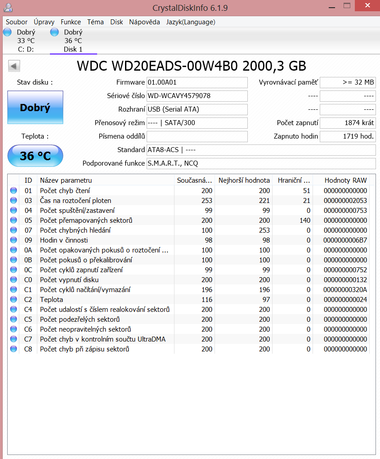
Task: Open the Úpravy menu
Action: click(44, 22)
